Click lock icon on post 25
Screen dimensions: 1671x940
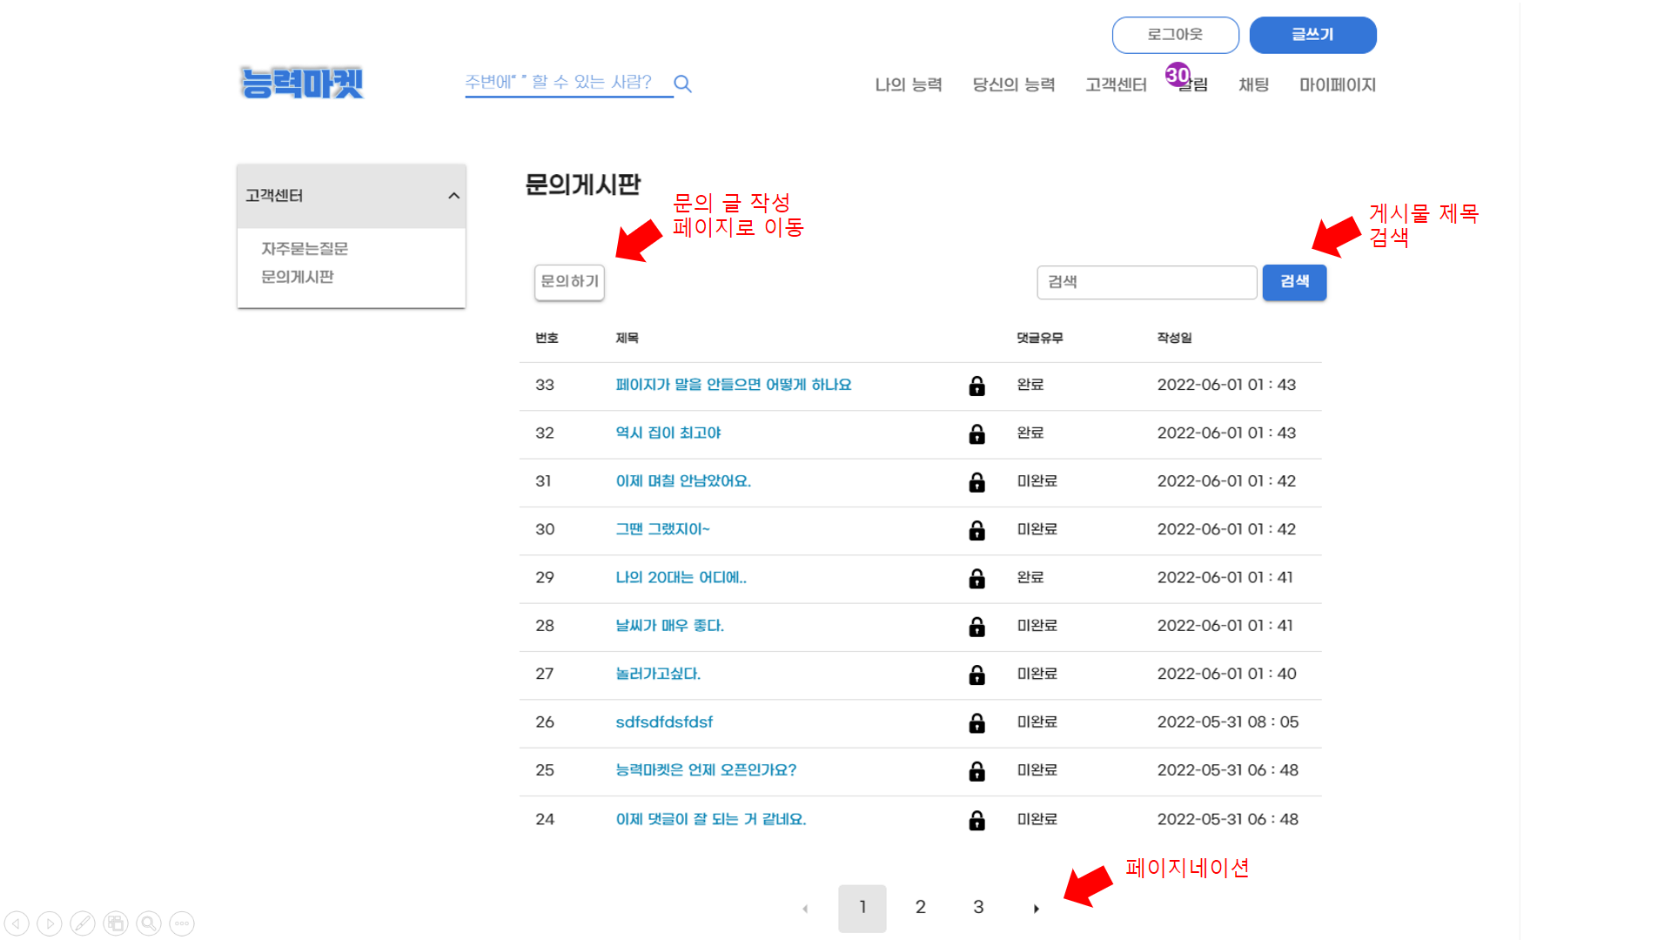[976, 771]
